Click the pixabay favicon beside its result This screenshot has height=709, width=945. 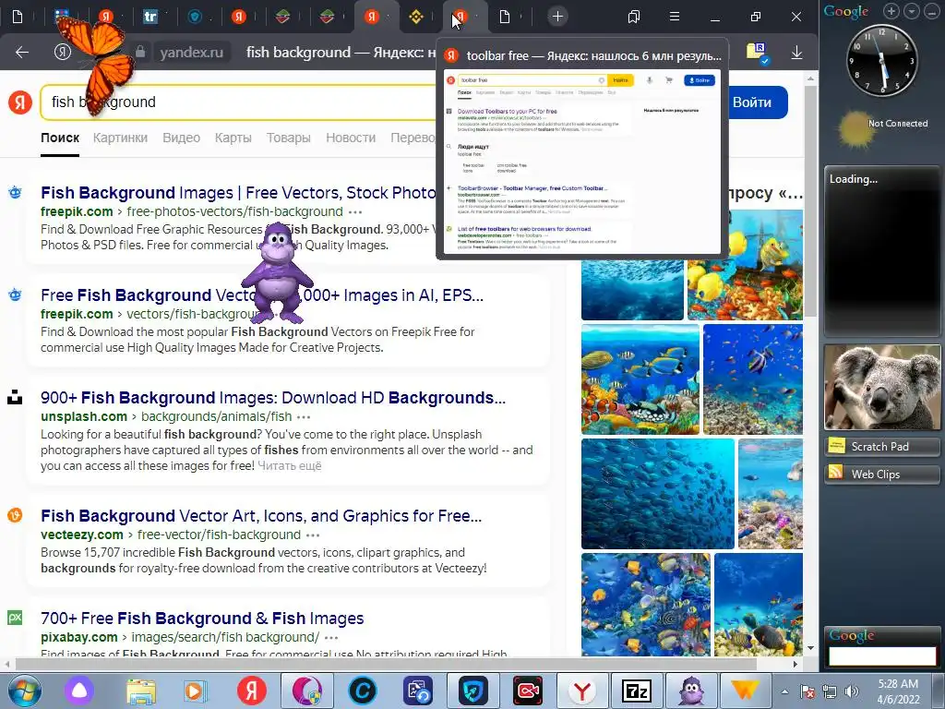(15, 618)
